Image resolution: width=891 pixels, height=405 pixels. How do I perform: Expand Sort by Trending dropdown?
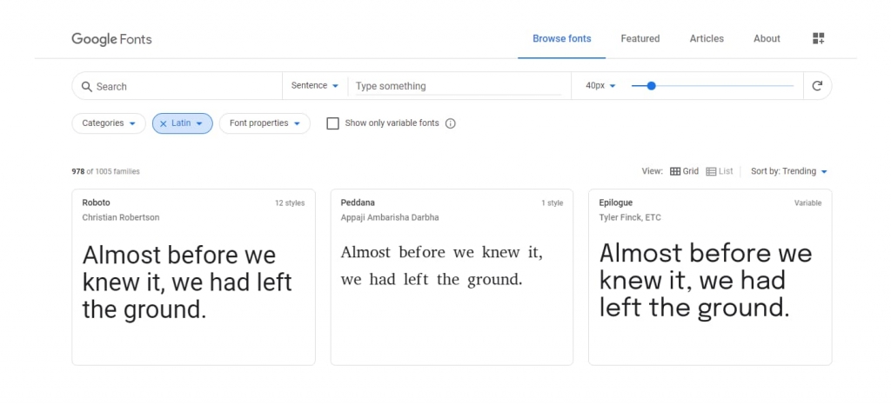(x=788, y=171)
